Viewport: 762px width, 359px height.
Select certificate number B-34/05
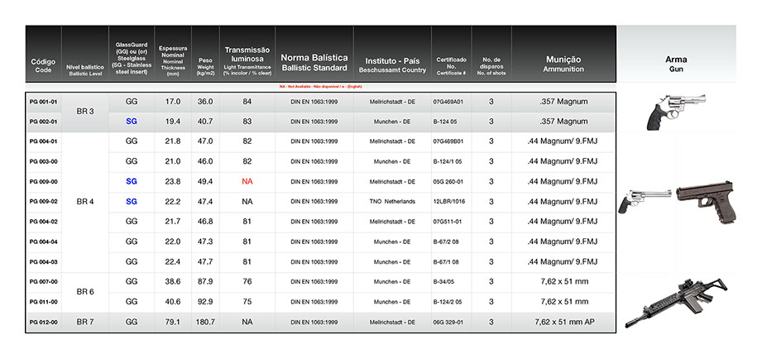point(443,282)
